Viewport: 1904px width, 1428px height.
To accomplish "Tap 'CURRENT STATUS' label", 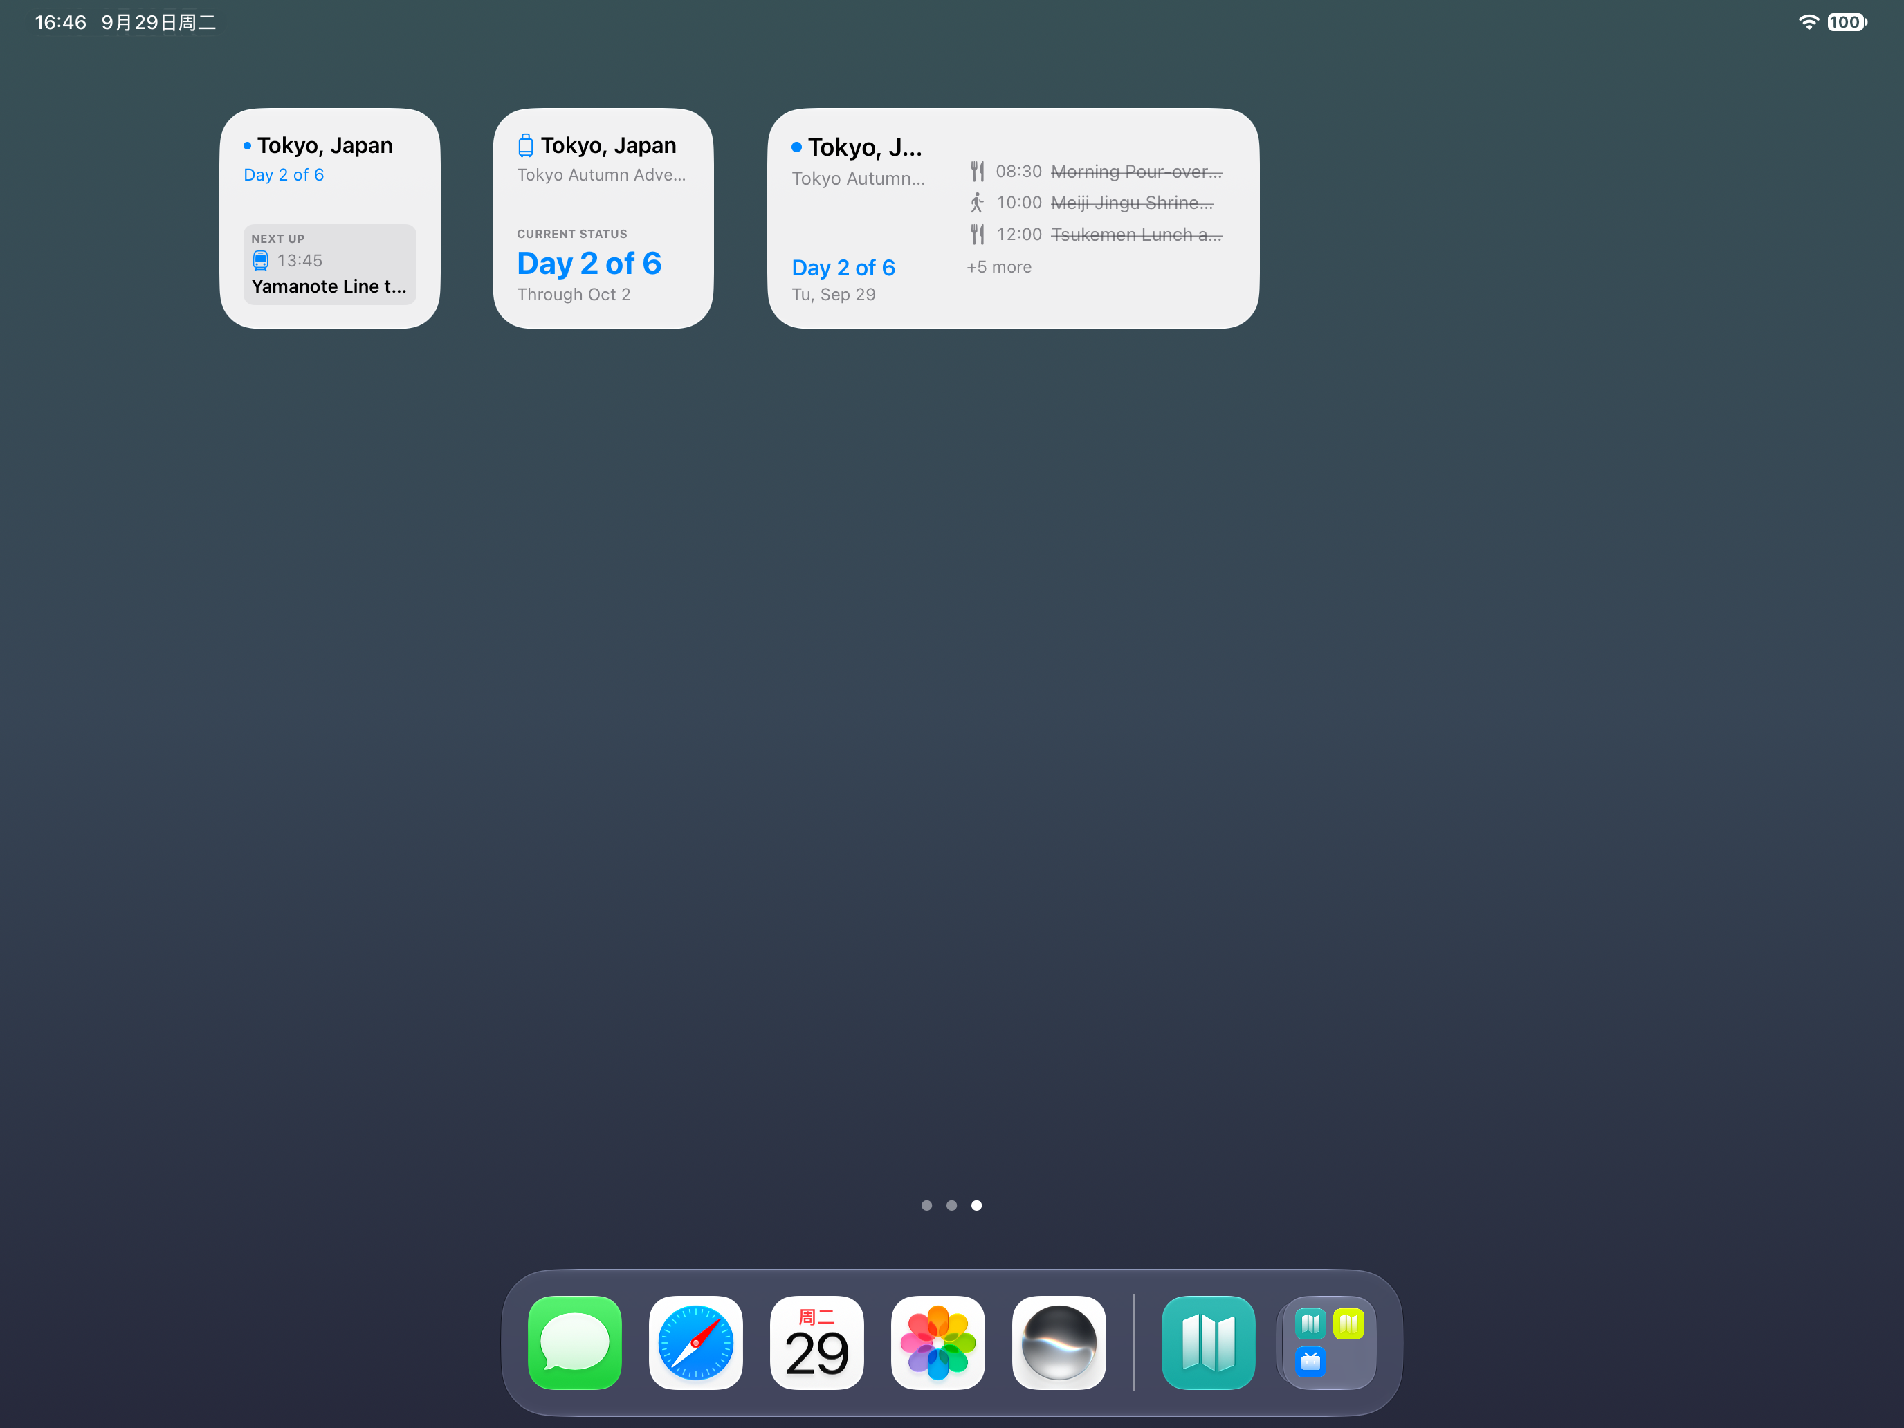I will (571, 234).
